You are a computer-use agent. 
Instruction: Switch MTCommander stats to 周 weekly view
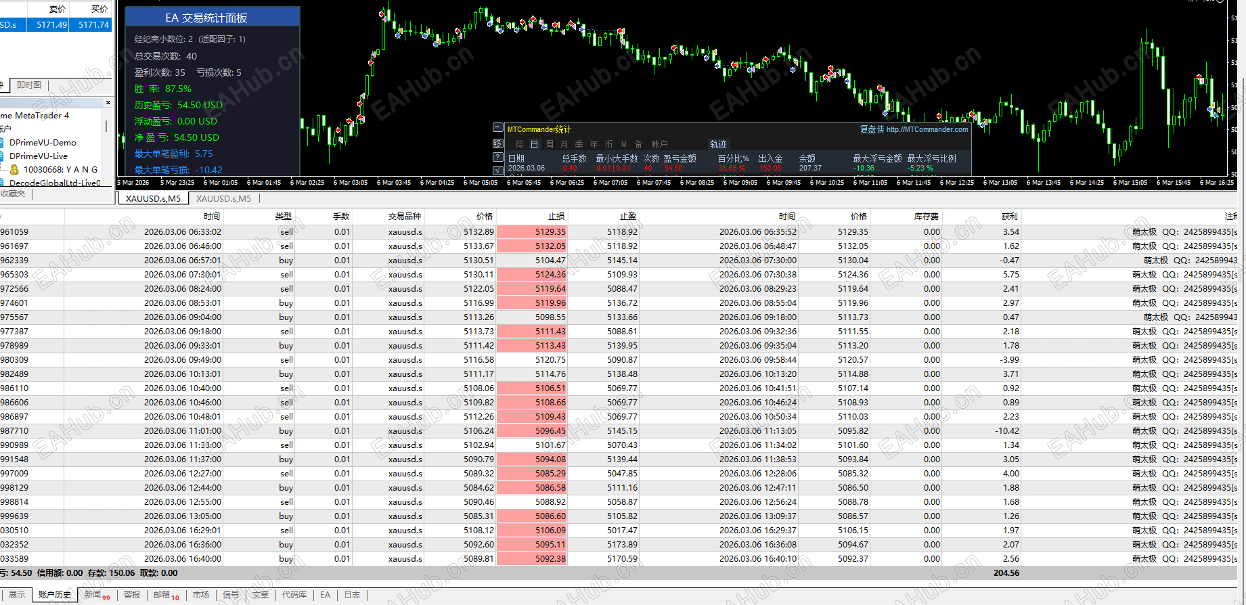click(550, 144)
